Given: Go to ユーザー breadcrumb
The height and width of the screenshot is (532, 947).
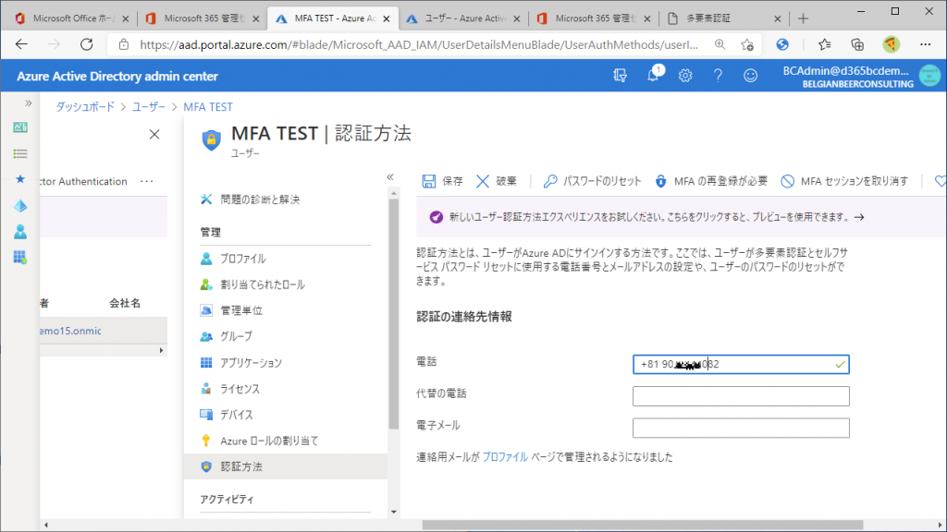Looking at the screenshot, I should tap(149, 107).
